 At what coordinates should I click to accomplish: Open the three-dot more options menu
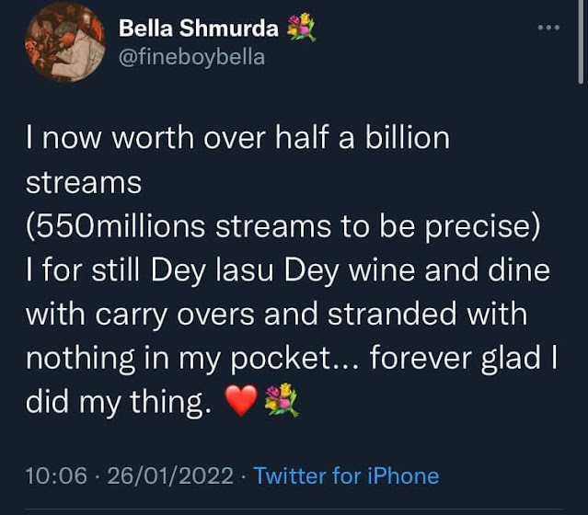coord(548,28)
